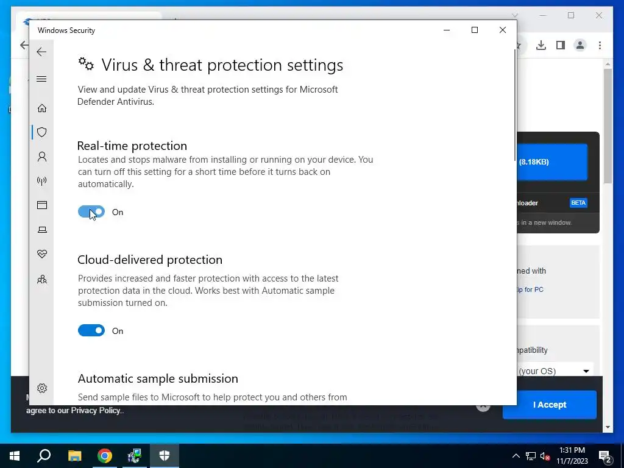The image size is (624, 468).
Task: Select Virus & threat protection shield icon
Action: coord(42,132)
